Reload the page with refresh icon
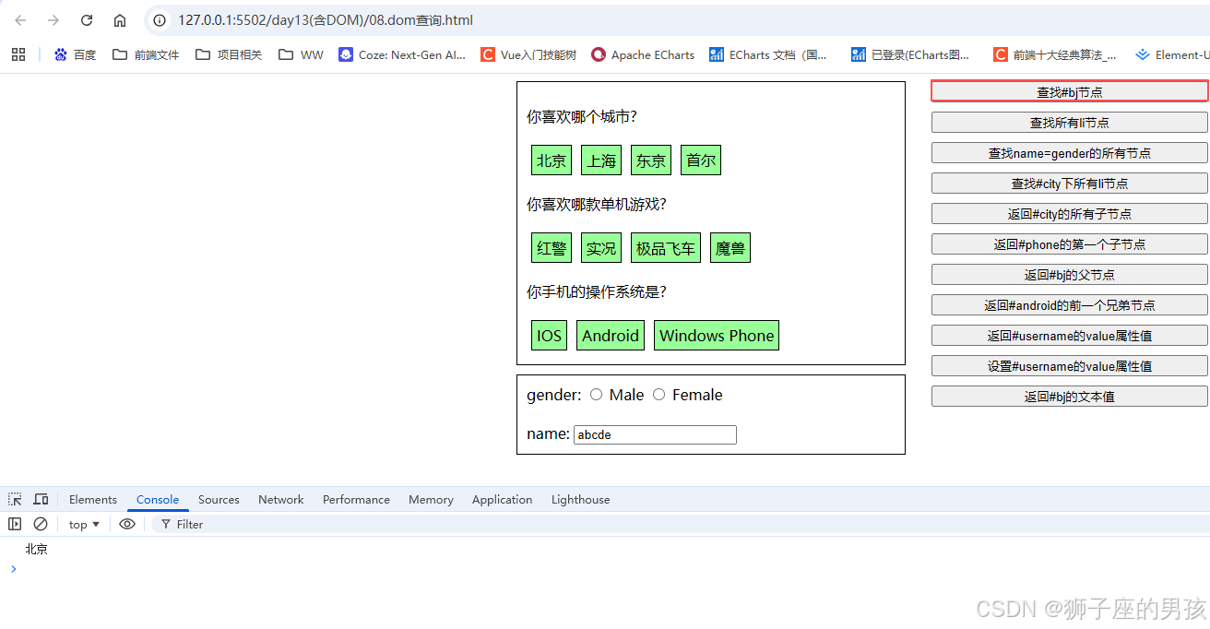Image resolution: width=1210 pixels, height=629 pixels. click(x=87, y=20)
